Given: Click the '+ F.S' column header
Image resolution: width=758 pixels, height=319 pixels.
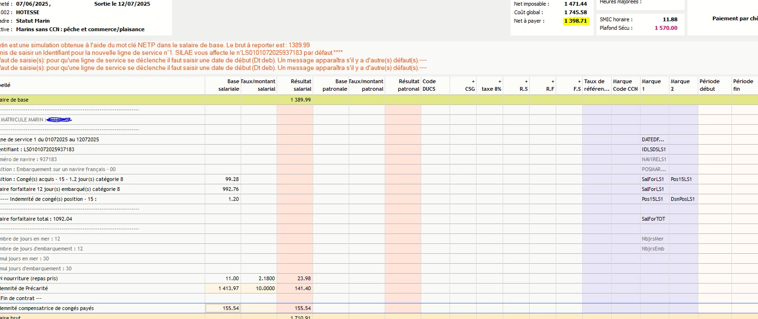Looking at the screenshot, I should point(569,85).
